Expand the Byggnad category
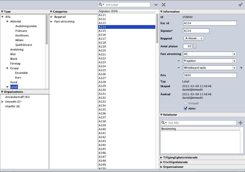Screen dimensions: 245x172 pyautogui.click(x=51, y=17)
